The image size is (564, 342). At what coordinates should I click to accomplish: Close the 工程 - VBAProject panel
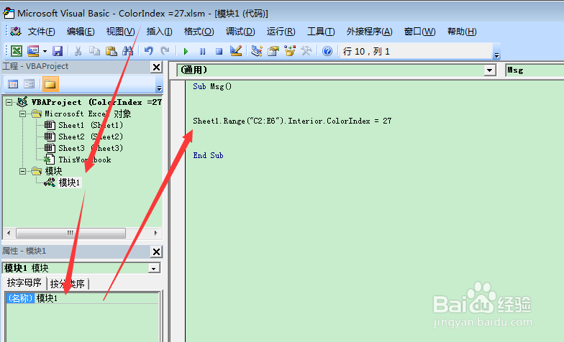[x=157, y=67]
